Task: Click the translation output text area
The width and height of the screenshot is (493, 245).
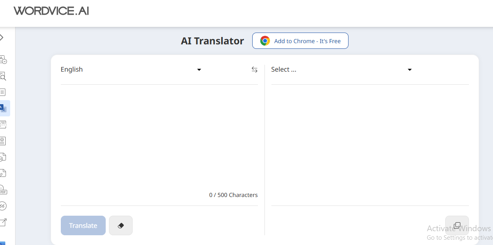Action: tap(370, 142)
